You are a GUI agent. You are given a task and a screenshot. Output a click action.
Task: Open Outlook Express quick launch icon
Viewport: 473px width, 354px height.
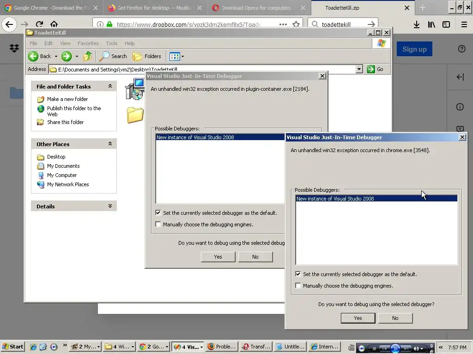coord(43,347)
